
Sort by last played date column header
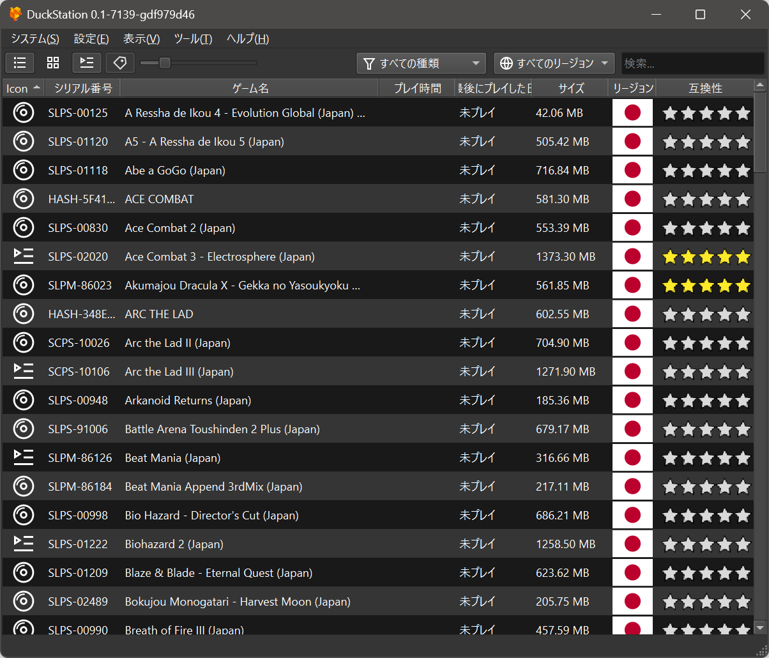494,88
